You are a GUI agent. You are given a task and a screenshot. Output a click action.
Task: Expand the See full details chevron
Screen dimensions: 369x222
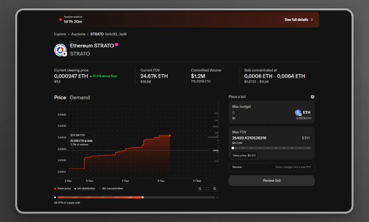point(312,20)
